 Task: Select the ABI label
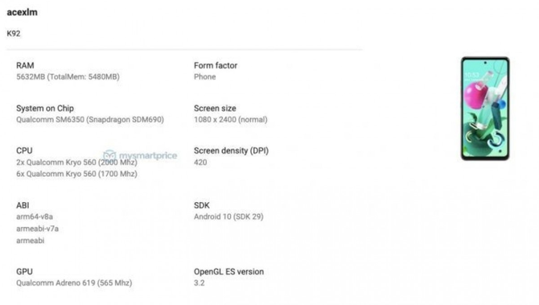pos(23,205)
